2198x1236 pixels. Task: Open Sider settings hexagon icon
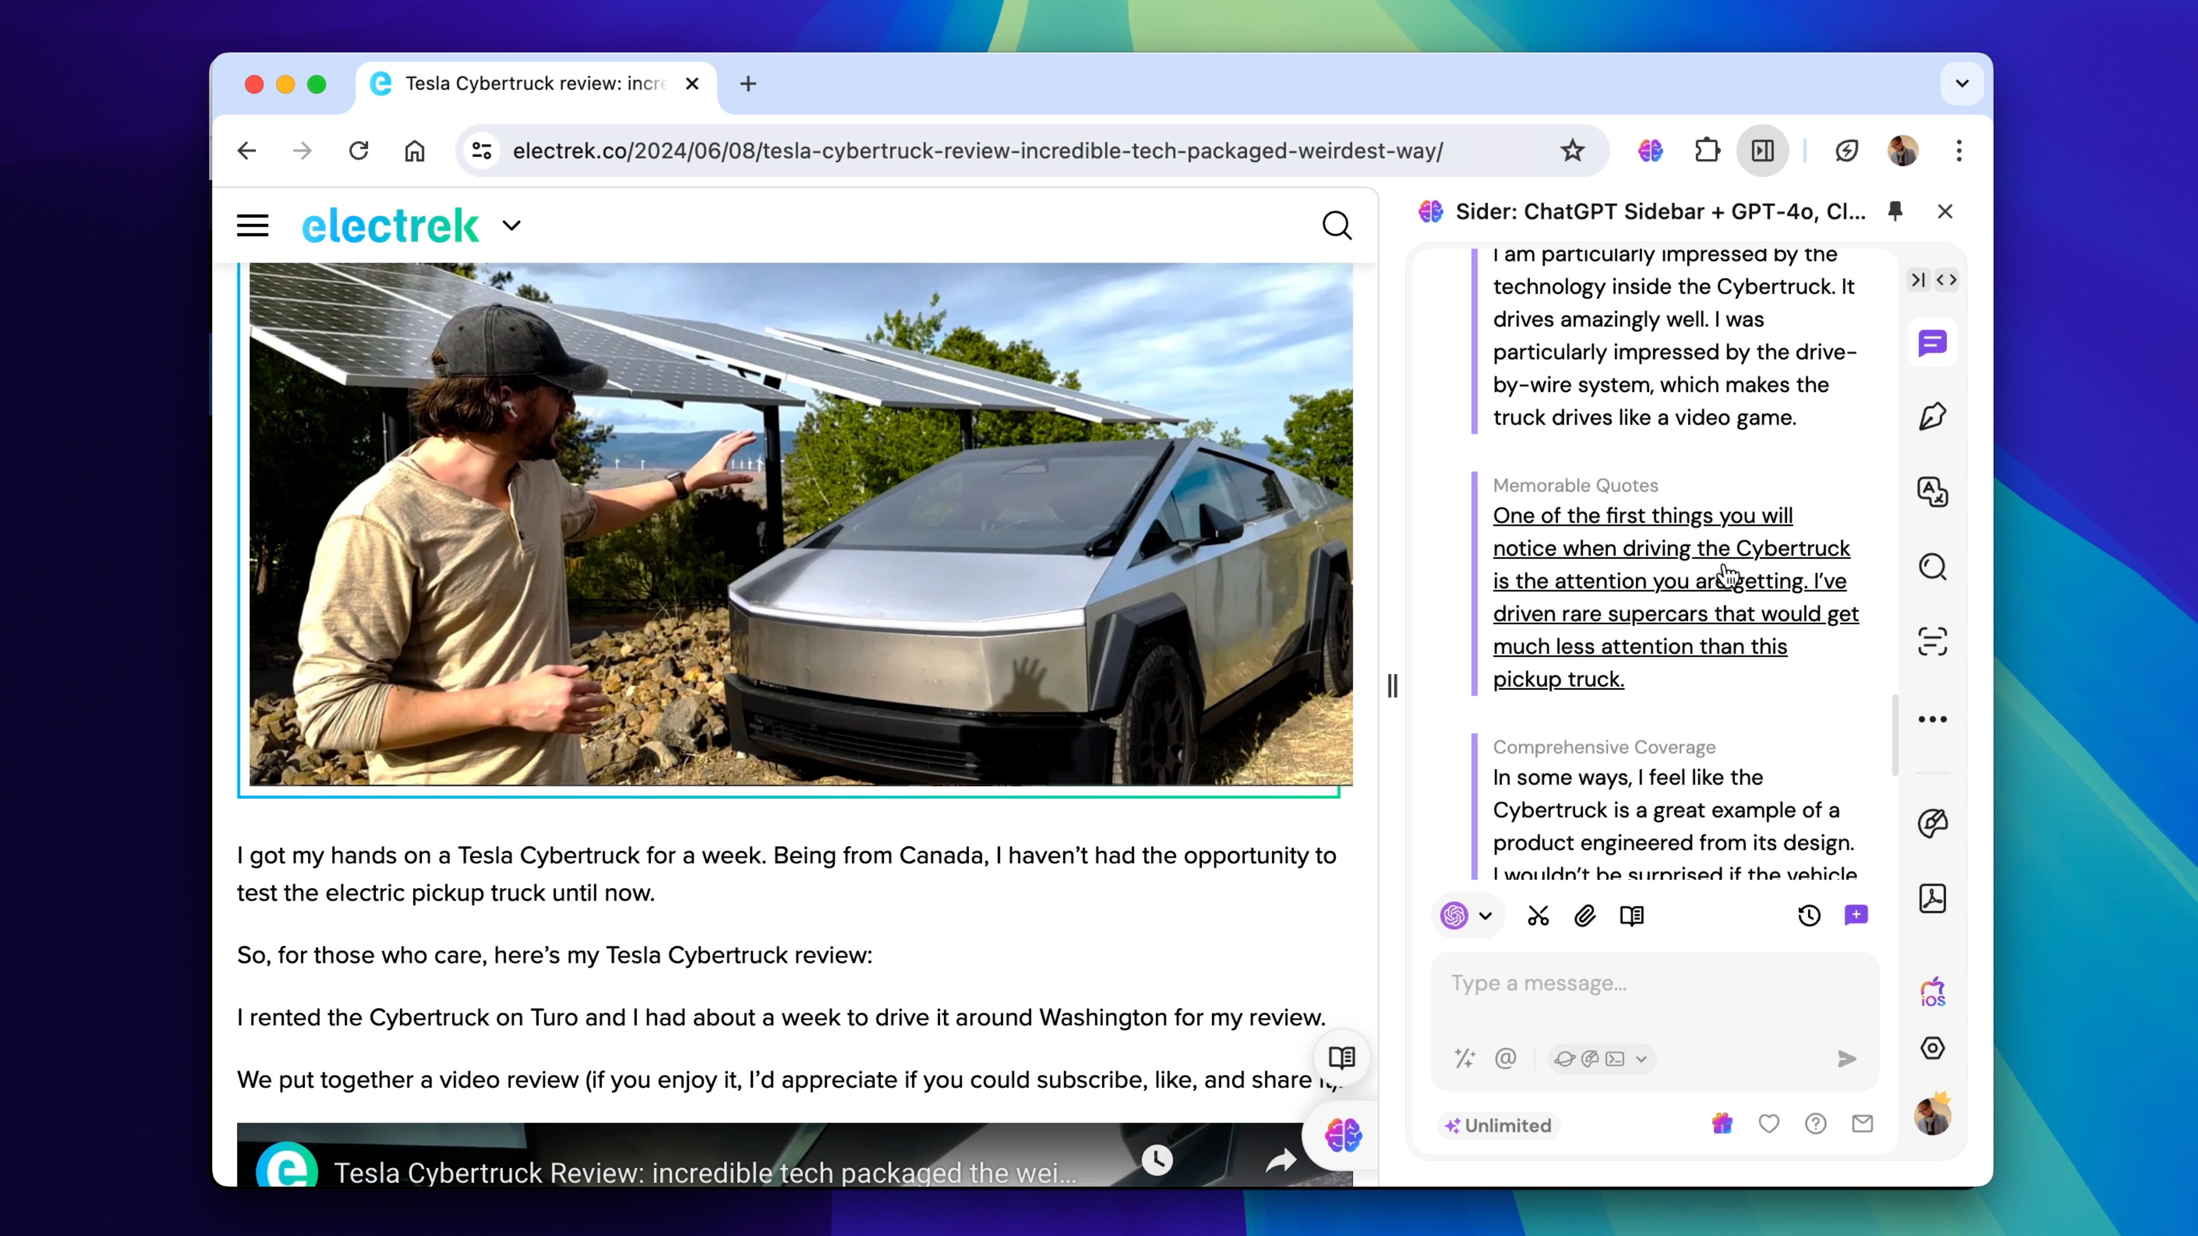coord(1932,1048)
